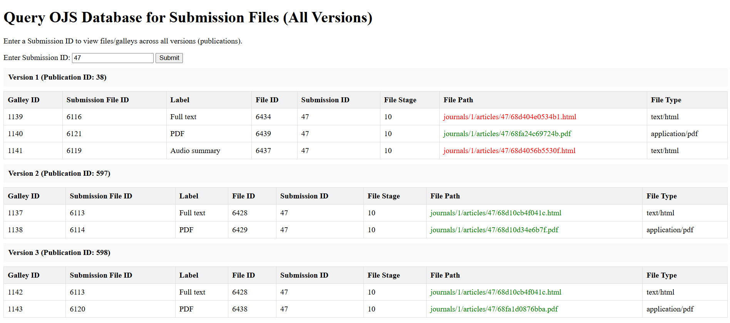730x323 pixels.
Task: Focus the Submission ID input field
Action: 112,58
